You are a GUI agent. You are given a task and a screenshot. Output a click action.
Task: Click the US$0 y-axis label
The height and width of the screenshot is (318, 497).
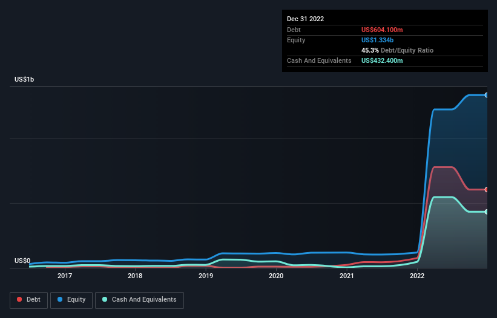[22, 261]
